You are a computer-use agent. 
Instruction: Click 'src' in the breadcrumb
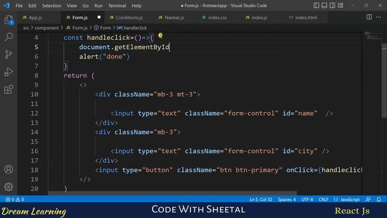click(x=26, y=28)
